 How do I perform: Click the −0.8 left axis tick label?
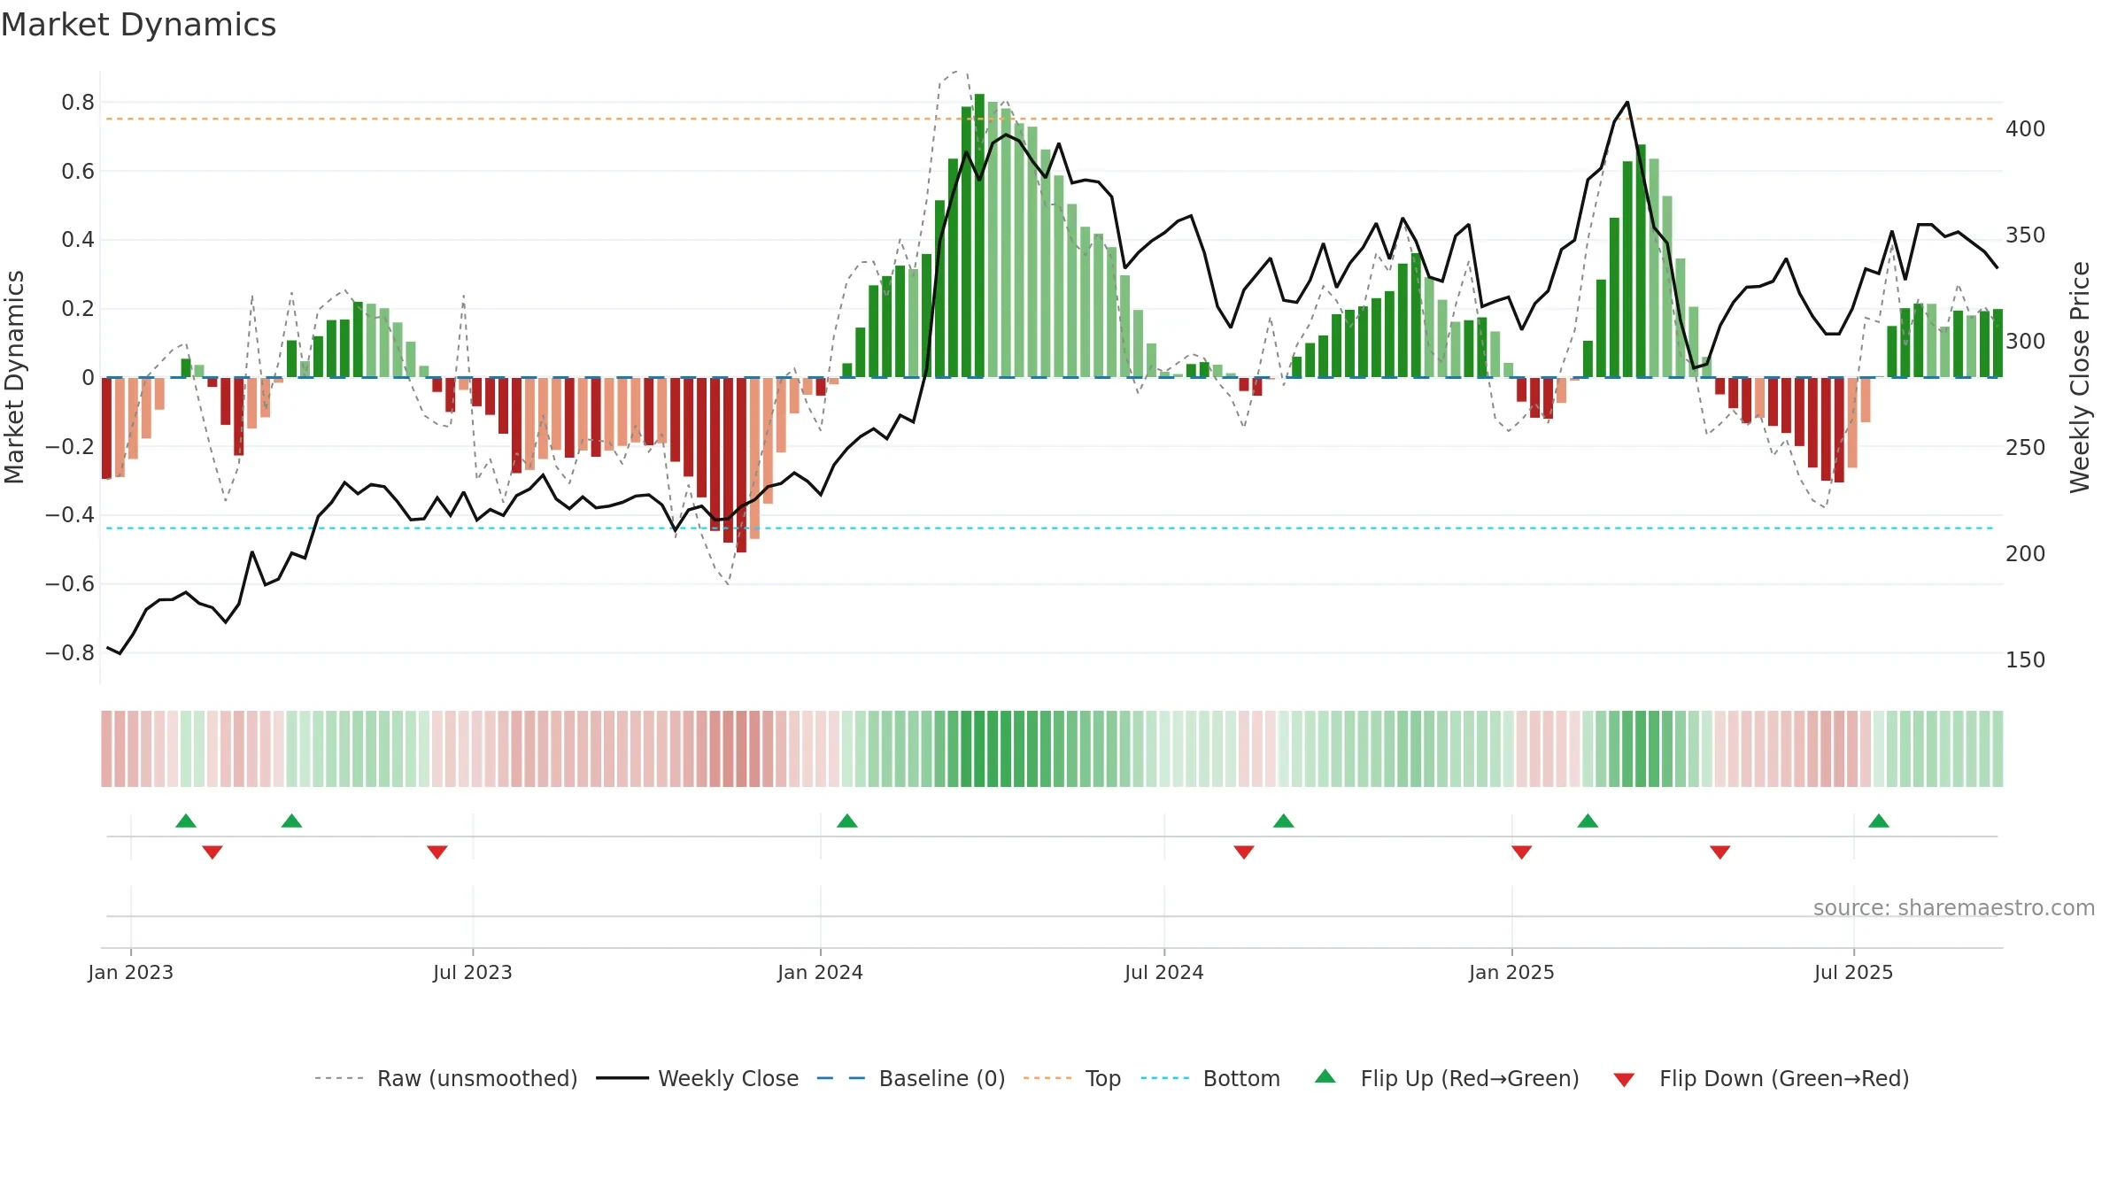[x=70, y=653]
